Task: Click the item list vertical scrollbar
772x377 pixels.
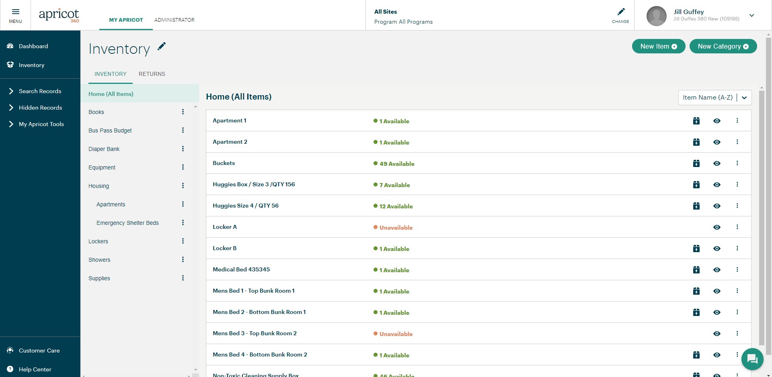Action: click(762, 217)
